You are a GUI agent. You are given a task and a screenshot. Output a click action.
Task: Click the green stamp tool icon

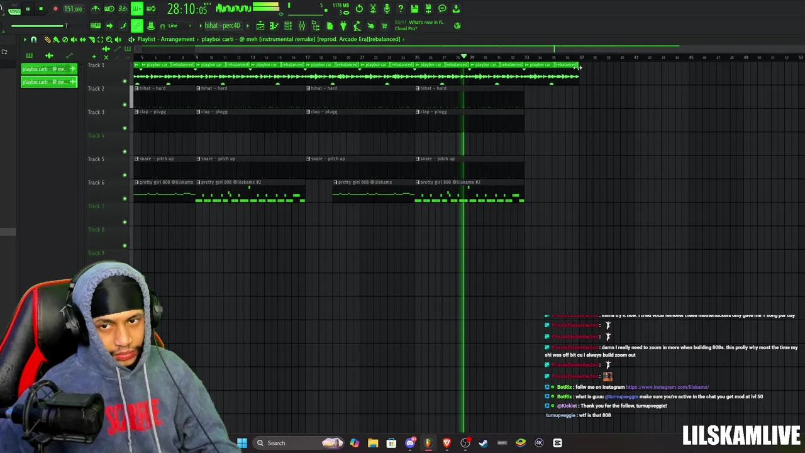pyautogui.click(x=151, y=26)
